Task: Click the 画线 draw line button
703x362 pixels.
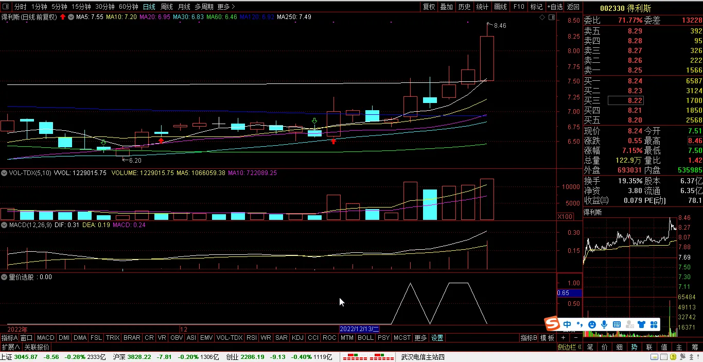Action: (x=500, y=7)
